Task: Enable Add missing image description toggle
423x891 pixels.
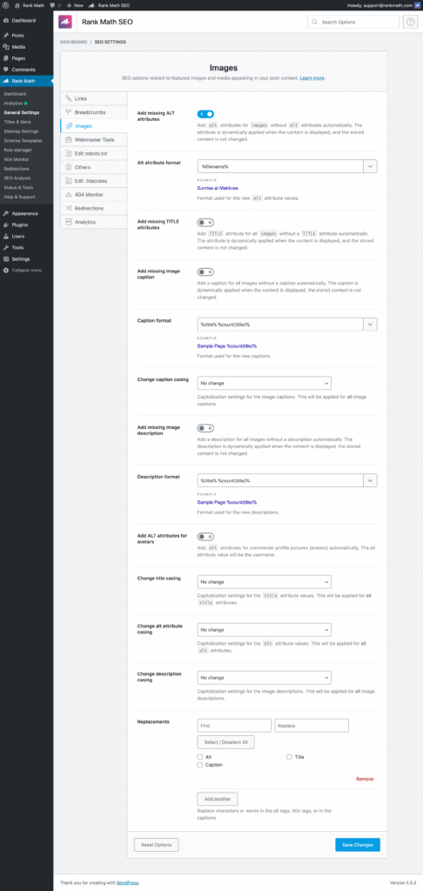Action: [205, 428]
